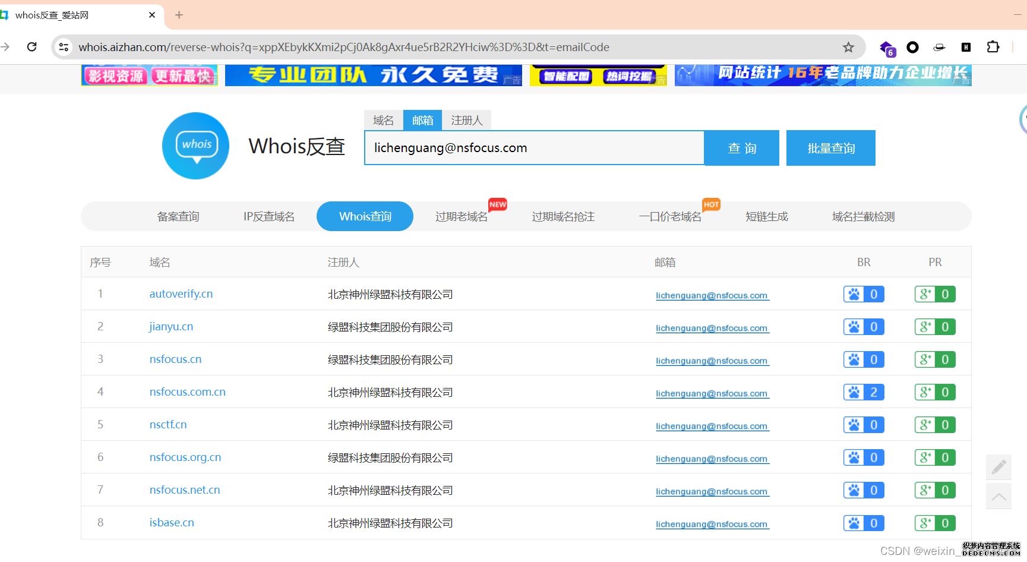This screenshot has height=562, width=1027.
Task: Click the email link in the jianyu.cn row
Action: (712, 328)
